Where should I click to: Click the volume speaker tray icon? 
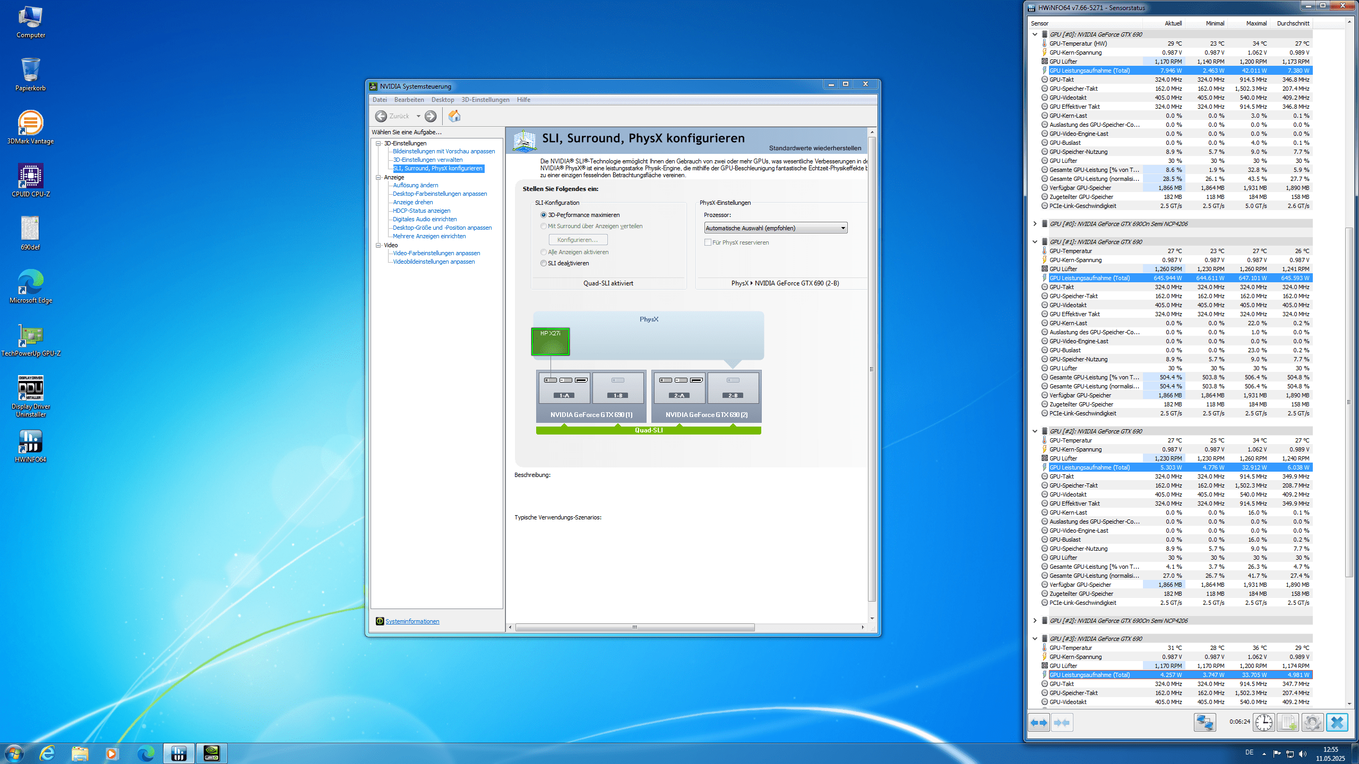coord(1303,754)
